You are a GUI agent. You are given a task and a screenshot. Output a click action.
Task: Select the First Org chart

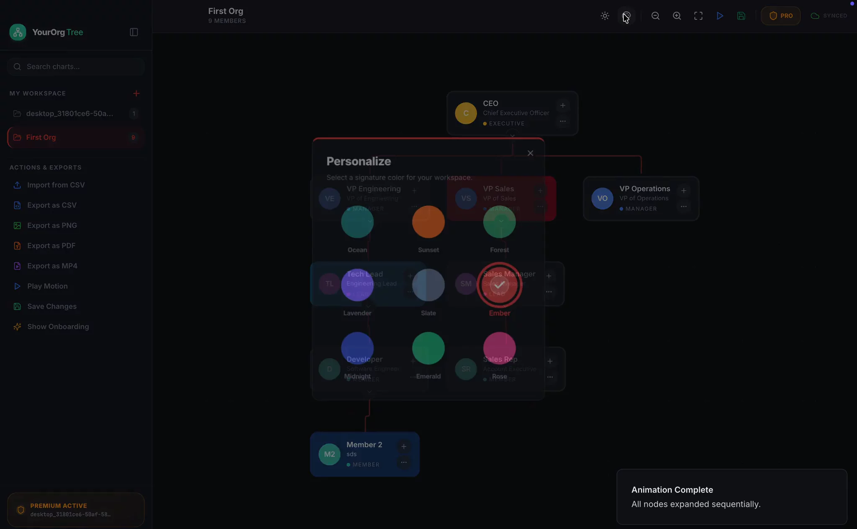pos(76,137)
